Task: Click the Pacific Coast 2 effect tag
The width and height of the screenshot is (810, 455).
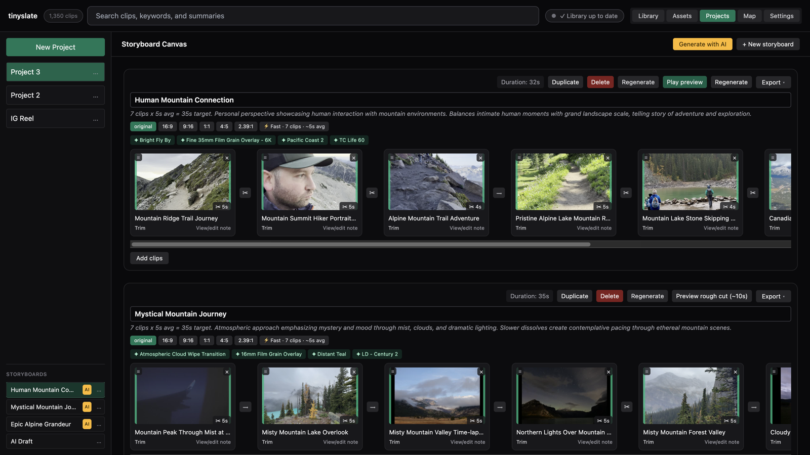Action: (302, 140)
